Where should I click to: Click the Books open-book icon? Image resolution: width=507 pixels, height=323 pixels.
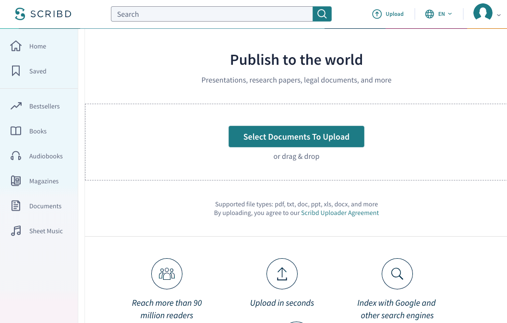click(16, 131)
